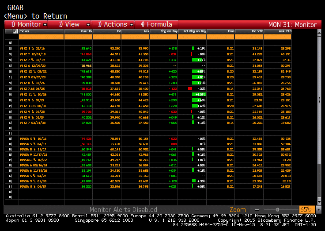Select the VENZ 9 ⅜ 01/34 ticker
Screen dimensions: 325x231
tap(32, 118)
